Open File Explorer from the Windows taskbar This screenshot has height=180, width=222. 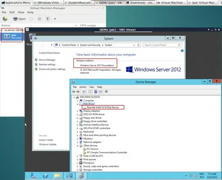point(57,176)
